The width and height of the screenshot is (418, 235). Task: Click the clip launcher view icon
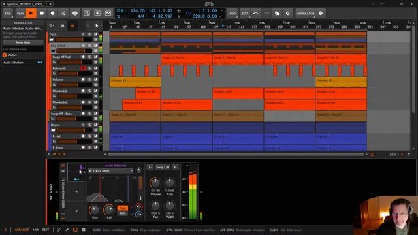(63, 26)
